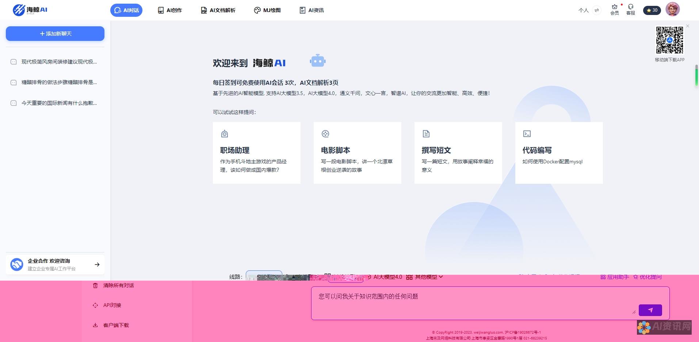Click 清除所有对话
The height and width of the screenshot is (342, 699).
pos(119,285)
